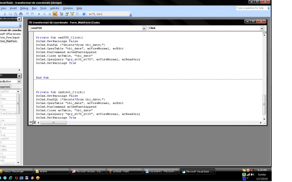Open the Debug menu
The width and height of the screenshot is (292, 182).
click(24, 8)
